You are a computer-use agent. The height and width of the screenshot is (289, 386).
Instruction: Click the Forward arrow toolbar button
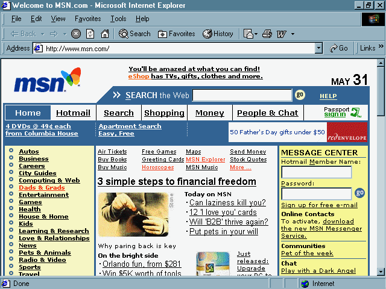pyautogui.click(x=54, y=34)
